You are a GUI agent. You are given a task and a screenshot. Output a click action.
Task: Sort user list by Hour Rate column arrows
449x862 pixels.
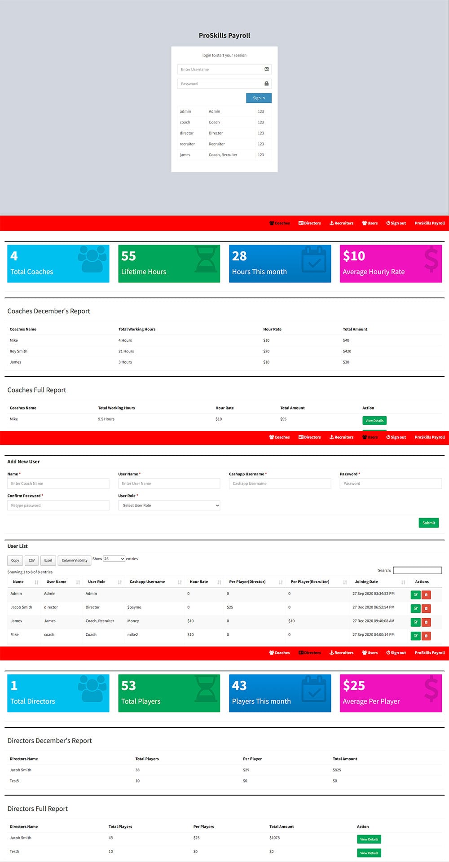[x=219, y=582]
